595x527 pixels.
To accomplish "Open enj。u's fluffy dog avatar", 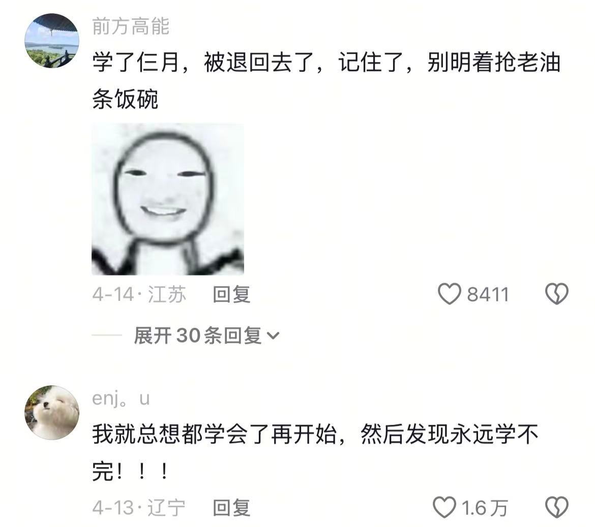I will pyautogui.click(x=52, y=413).
